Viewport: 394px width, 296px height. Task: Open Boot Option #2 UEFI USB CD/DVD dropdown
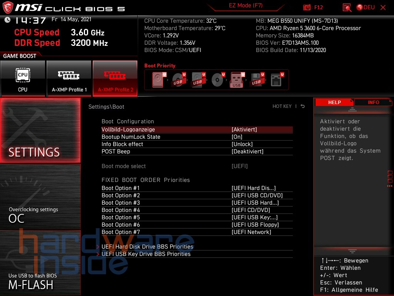click(x=197, y=195)
